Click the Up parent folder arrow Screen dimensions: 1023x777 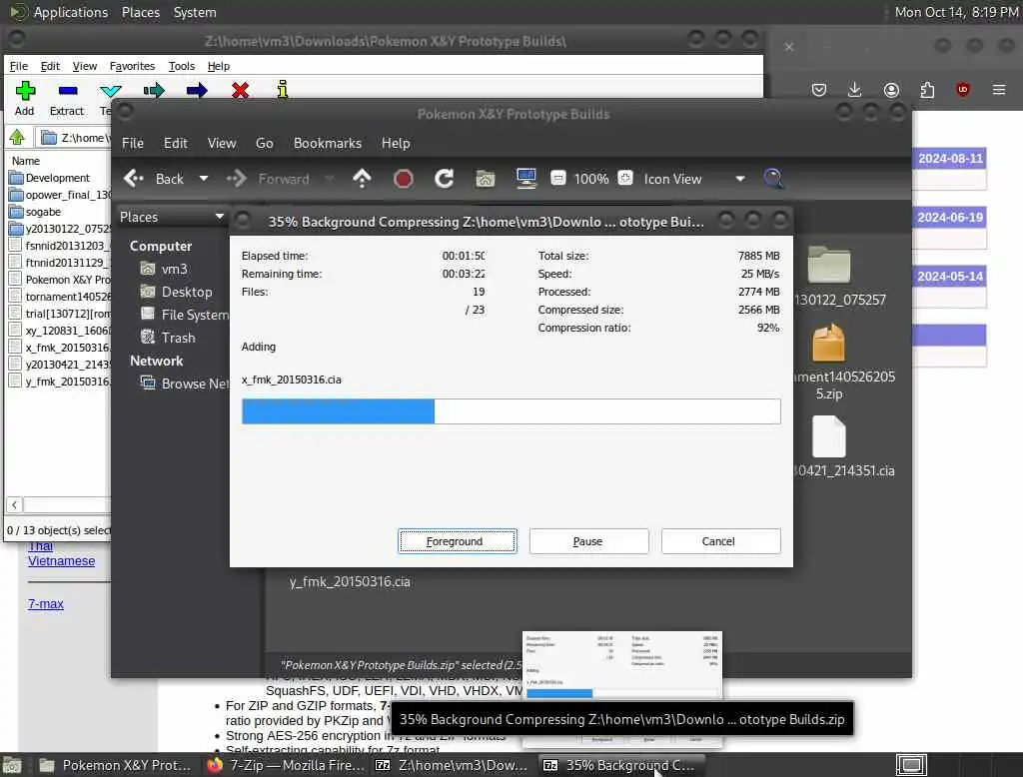pos(362,178)
